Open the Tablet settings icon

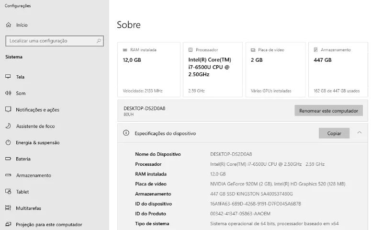point(8,191)
